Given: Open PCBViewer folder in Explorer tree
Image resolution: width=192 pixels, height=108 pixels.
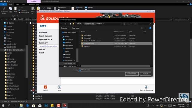Looking at the screenshot, I should (x=10, y=77).
